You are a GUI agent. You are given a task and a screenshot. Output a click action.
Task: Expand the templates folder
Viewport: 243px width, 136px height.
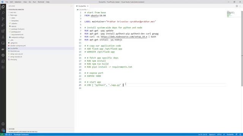pos(15,21)
